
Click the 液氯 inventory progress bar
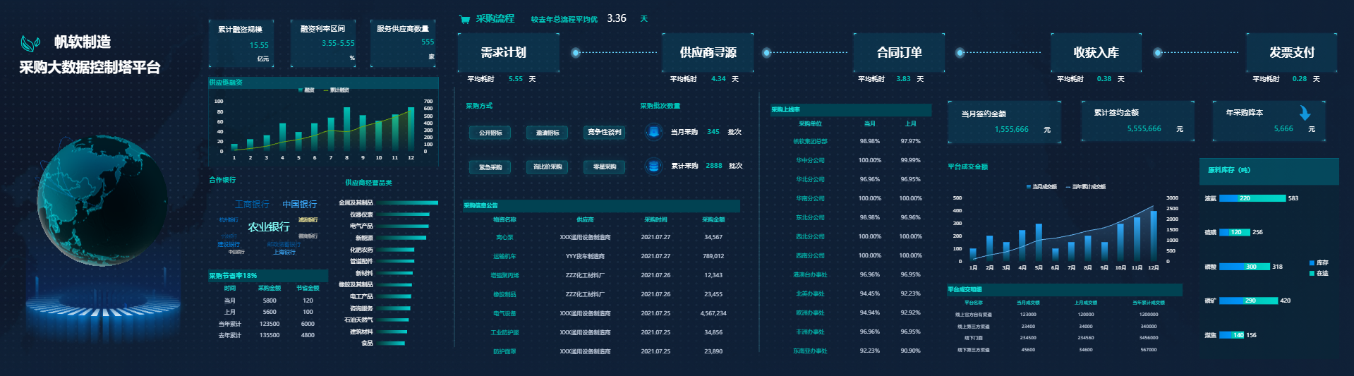[1252, 198]
